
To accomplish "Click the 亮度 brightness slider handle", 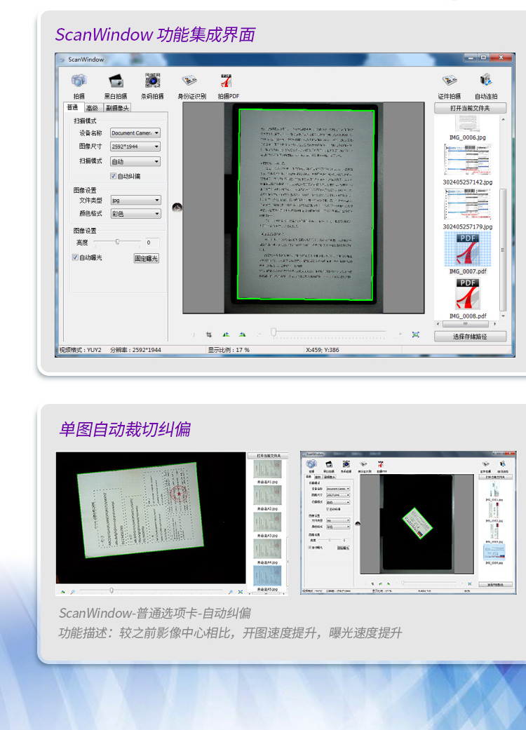I will (118, 241).
